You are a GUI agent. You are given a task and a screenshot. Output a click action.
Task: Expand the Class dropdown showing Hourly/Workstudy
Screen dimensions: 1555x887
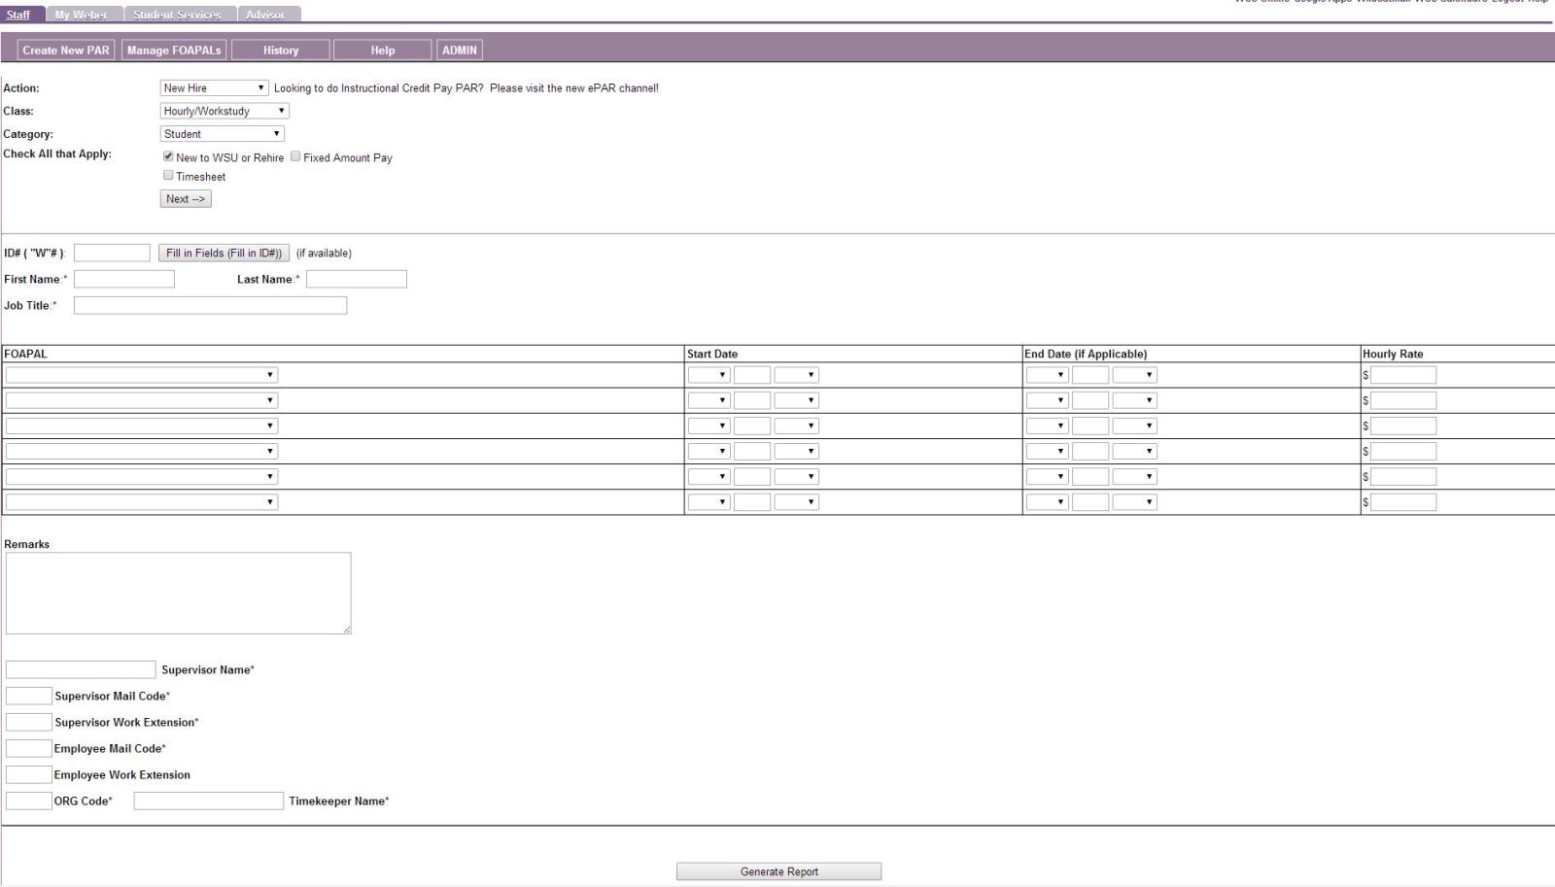[225, 111]
